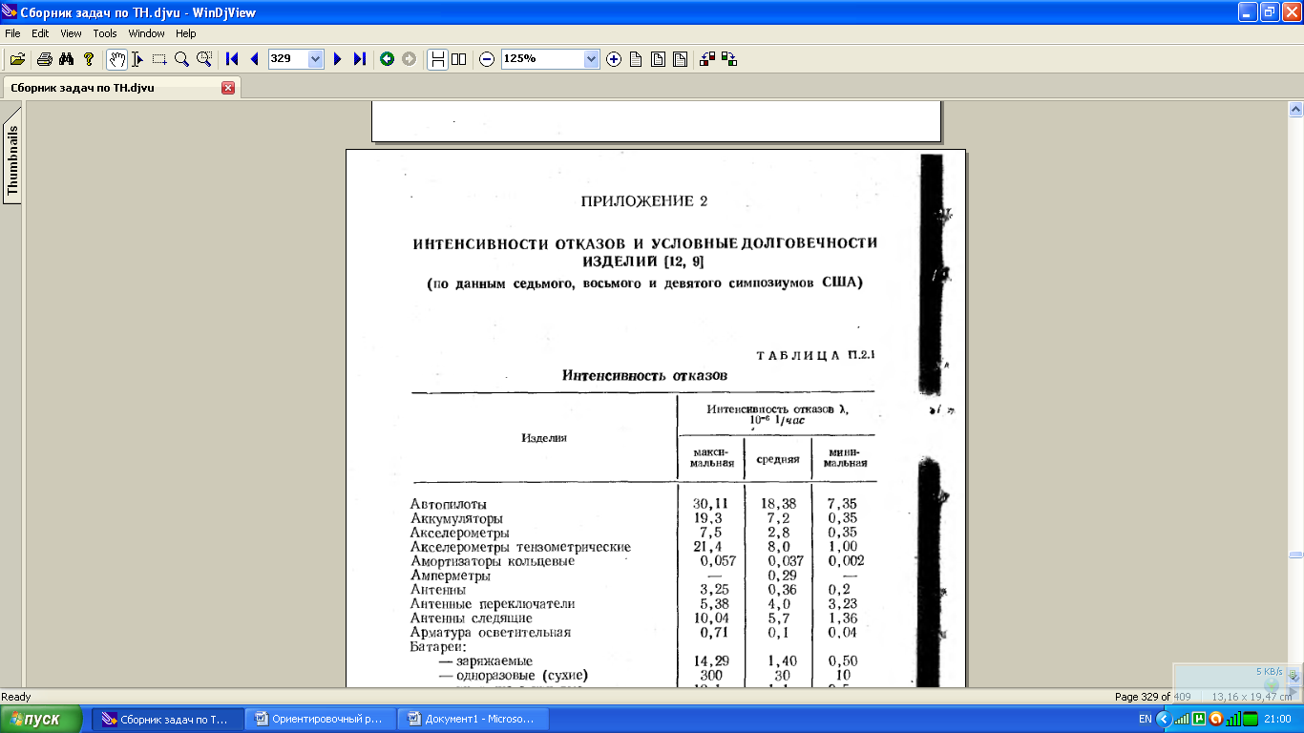This screenshot has height=733, width=1304.
Task: Click the taskbar clock 21:00
Action: (x=1277, y=719)
